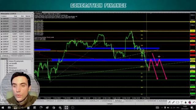Switch input language via РУС indicator
This screenshot has height=110, width=196.
[x=178, y=108]
